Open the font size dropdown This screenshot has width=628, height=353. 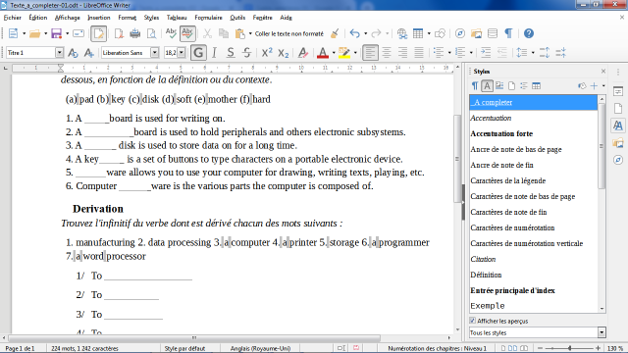point(182,52)
